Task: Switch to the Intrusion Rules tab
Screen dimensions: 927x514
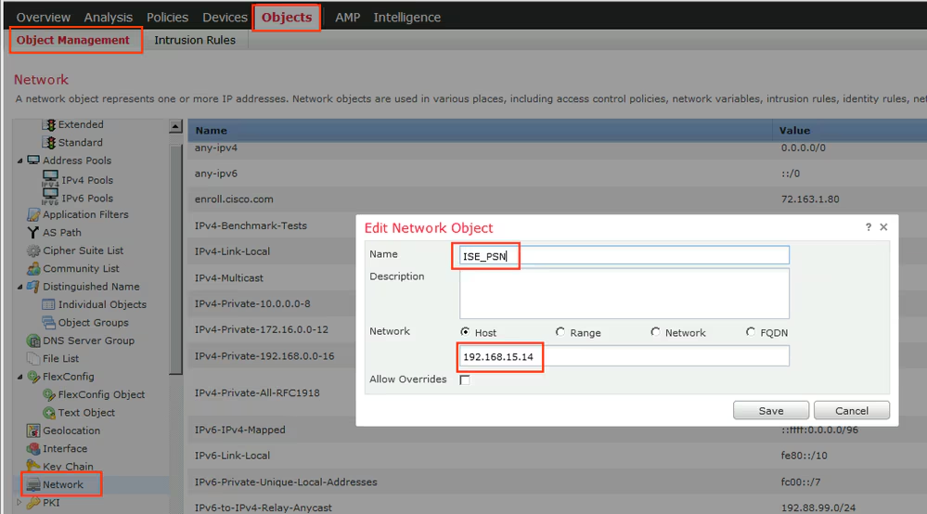Action: click(x=195, y=40)
